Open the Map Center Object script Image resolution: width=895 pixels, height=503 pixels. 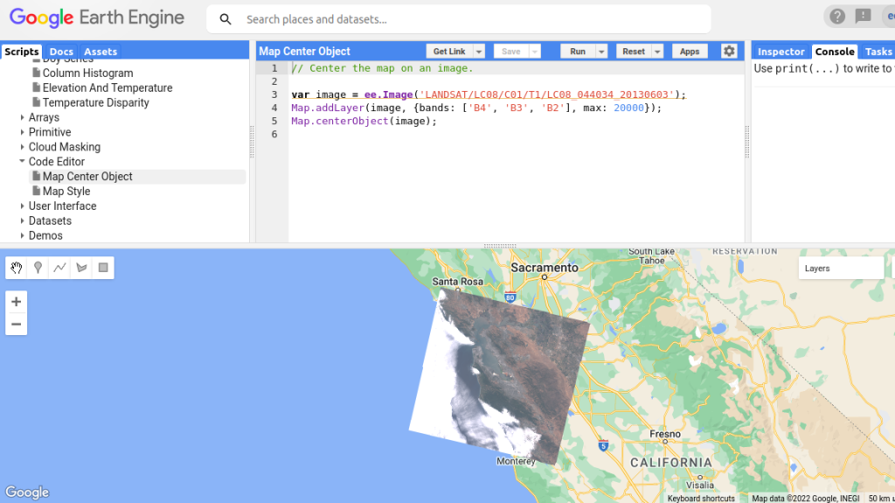point(87,177)
